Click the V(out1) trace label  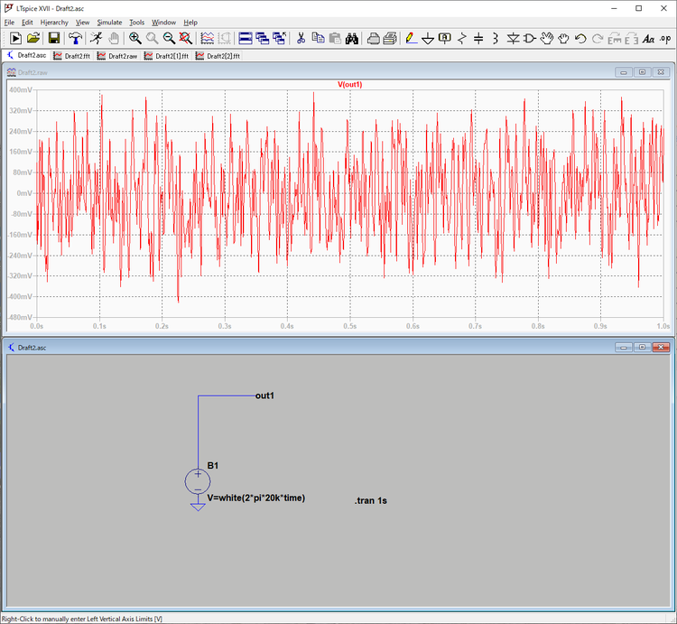(x=350, y=84)
